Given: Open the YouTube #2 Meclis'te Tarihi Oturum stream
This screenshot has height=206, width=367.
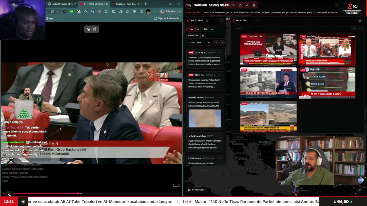Looking at the screenshot, I should [x=327, y=50].
